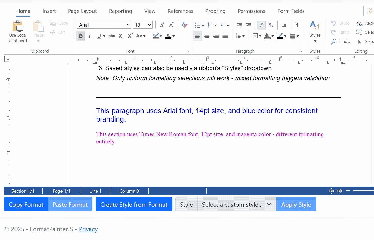Center align the paragraph
The image size is (374, 240).
tap(207, 36)
